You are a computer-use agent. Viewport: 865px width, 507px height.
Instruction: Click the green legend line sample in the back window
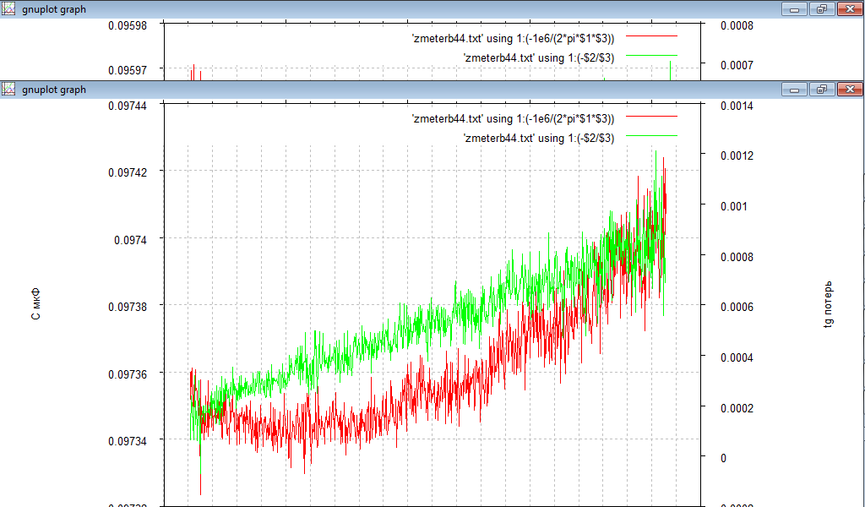[x=651, y=55]
